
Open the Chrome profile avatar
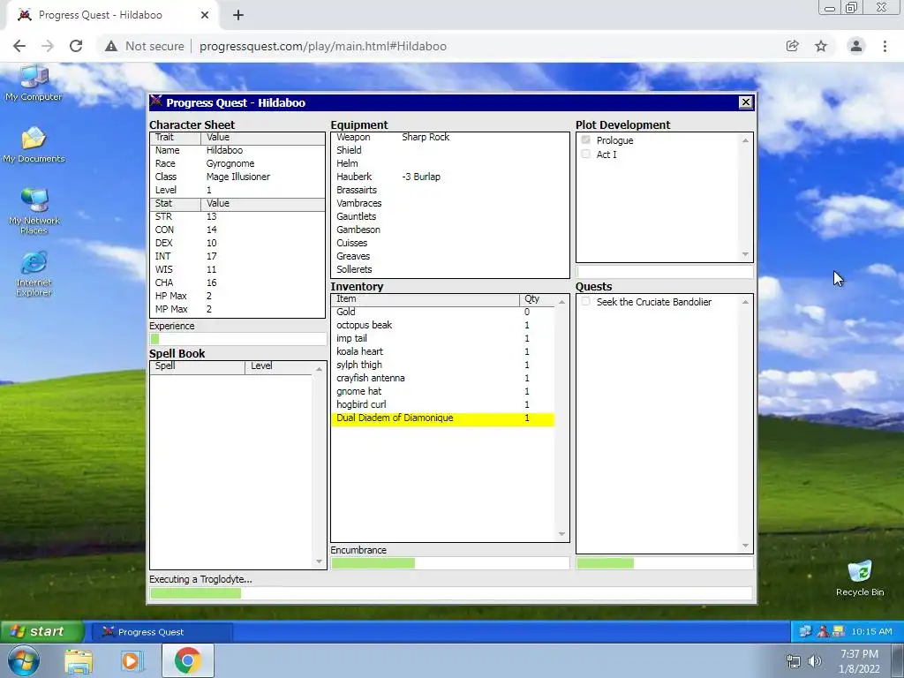click(856, 46)
